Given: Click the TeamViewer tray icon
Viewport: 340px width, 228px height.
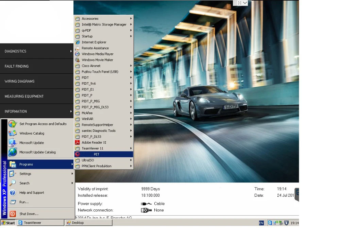Looking at the screenshot, I should tap(270, 223).
